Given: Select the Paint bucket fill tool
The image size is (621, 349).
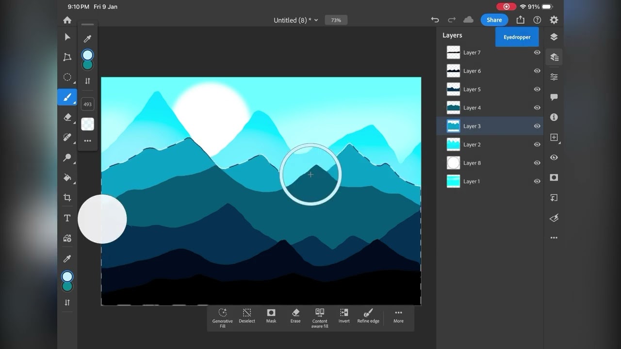Looking at the screenshot, I should tap(67, 177).
